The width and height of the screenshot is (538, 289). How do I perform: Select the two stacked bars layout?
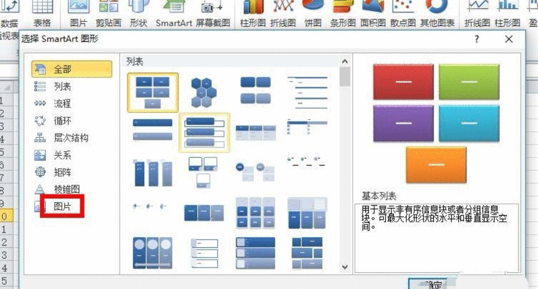[153, 129]
